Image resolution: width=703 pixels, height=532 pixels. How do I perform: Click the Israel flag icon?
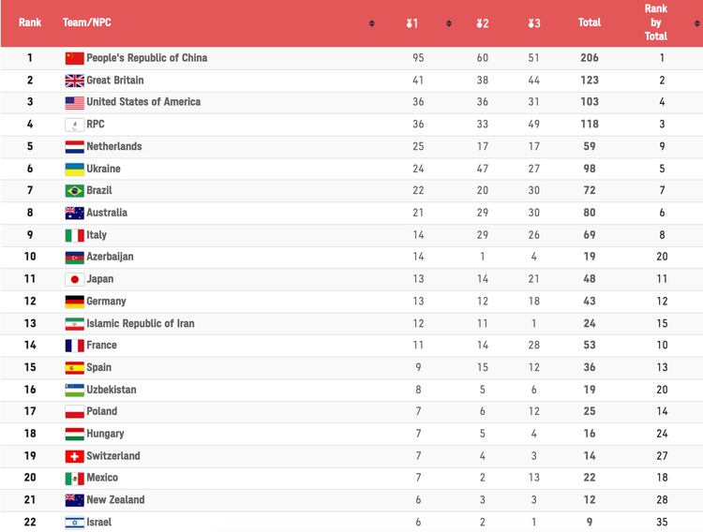tap(74, 523)
